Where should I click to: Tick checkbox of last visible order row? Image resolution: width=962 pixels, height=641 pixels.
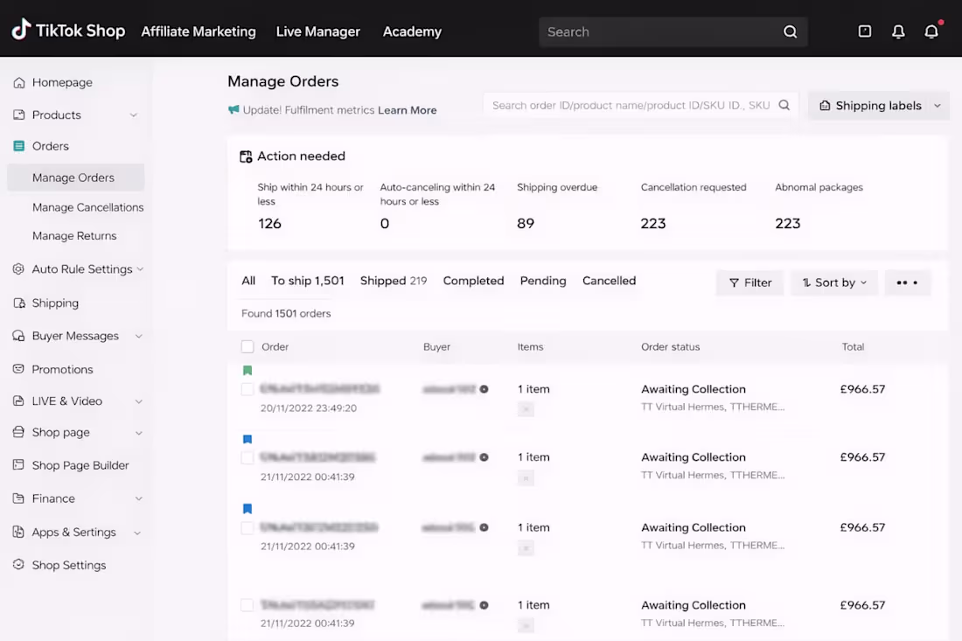point(247,605)
